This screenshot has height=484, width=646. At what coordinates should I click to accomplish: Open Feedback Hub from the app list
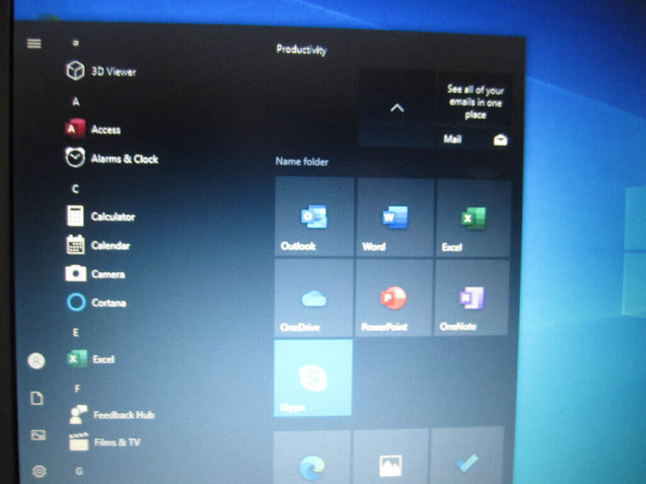[x=123, y=414]
